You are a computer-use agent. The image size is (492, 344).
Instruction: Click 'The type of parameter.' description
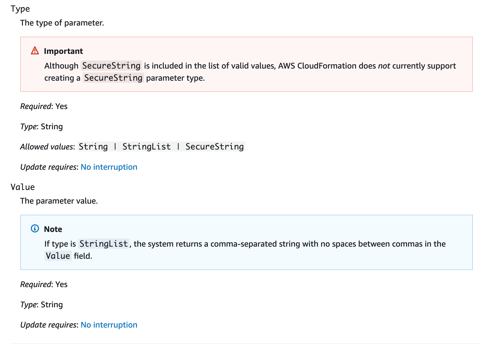[62, 23]
